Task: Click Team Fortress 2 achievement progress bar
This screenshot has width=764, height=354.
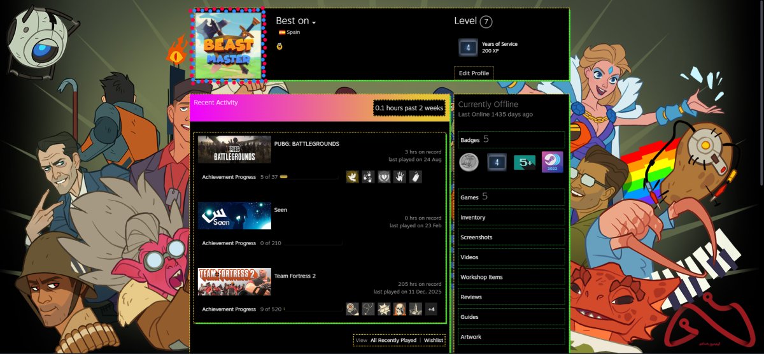Action: tap(313, 309)
